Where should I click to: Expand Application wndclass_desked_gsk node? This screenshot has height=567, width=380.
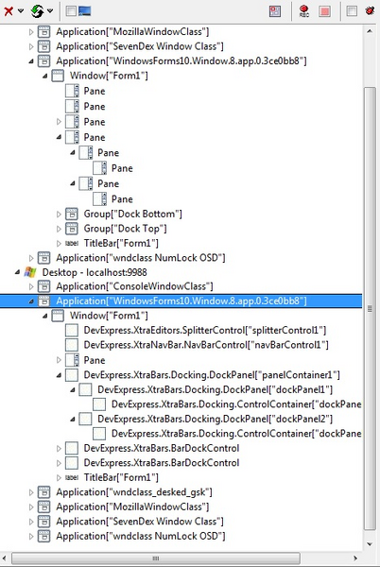pyautogui.click(x=31, y=492)
